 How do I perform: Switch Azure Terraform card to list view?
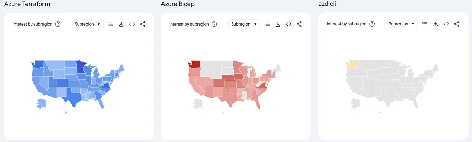(x=111, y=24)
